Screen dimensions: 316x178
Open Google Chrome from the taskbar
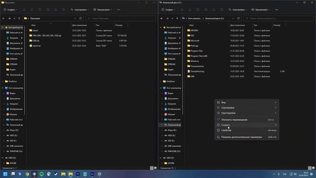tap(27, 174)
